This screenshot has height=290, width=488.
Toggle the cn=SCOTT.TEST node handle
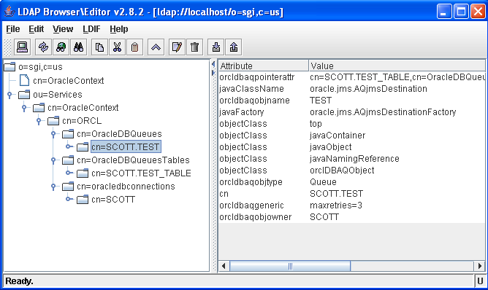(x=69, y=146)
